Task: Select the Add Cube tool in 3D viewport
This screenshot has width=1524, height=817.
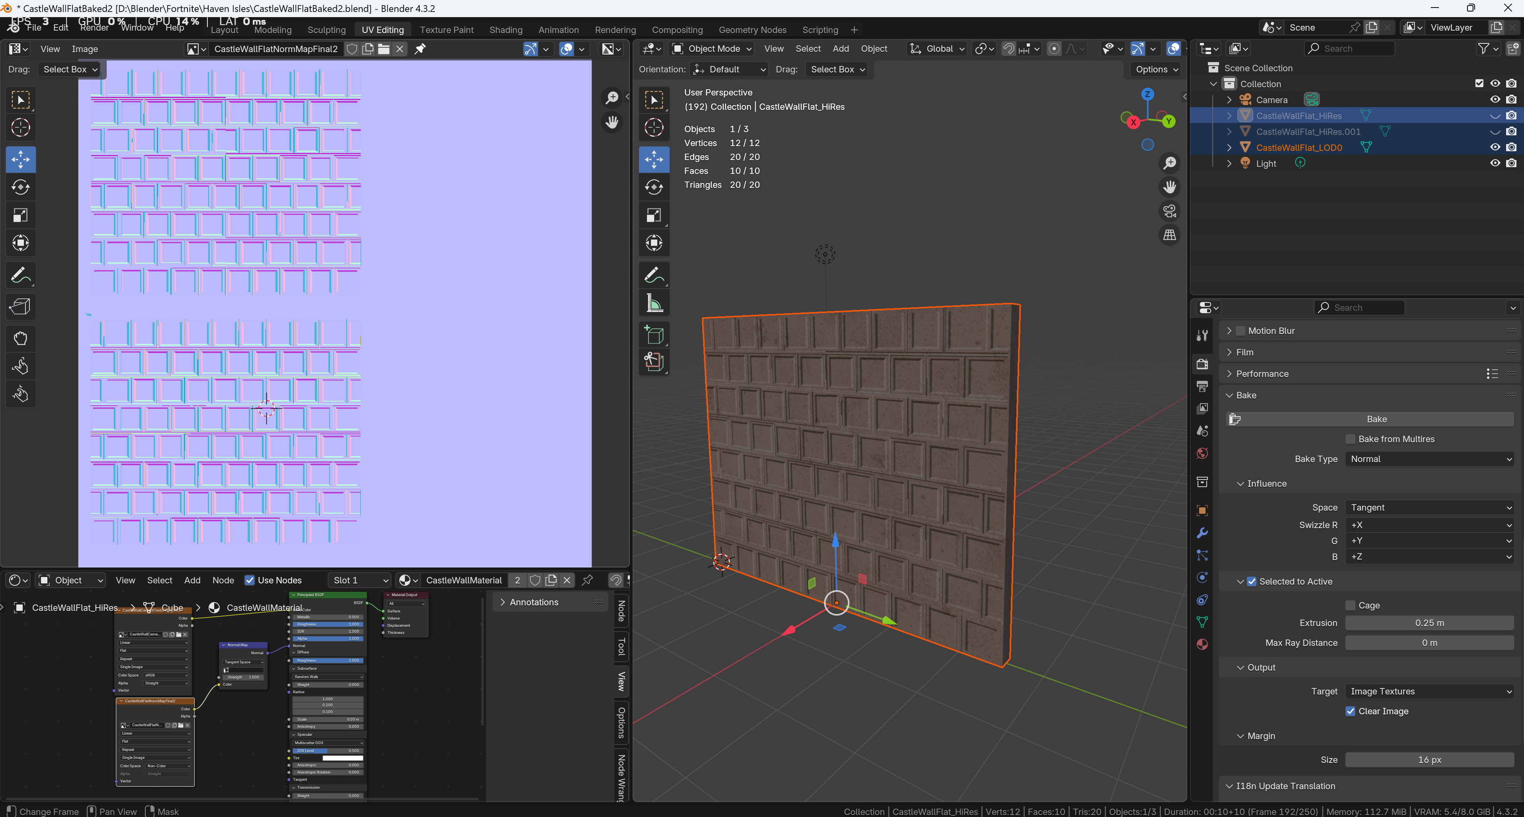Action: coord(654,336)
